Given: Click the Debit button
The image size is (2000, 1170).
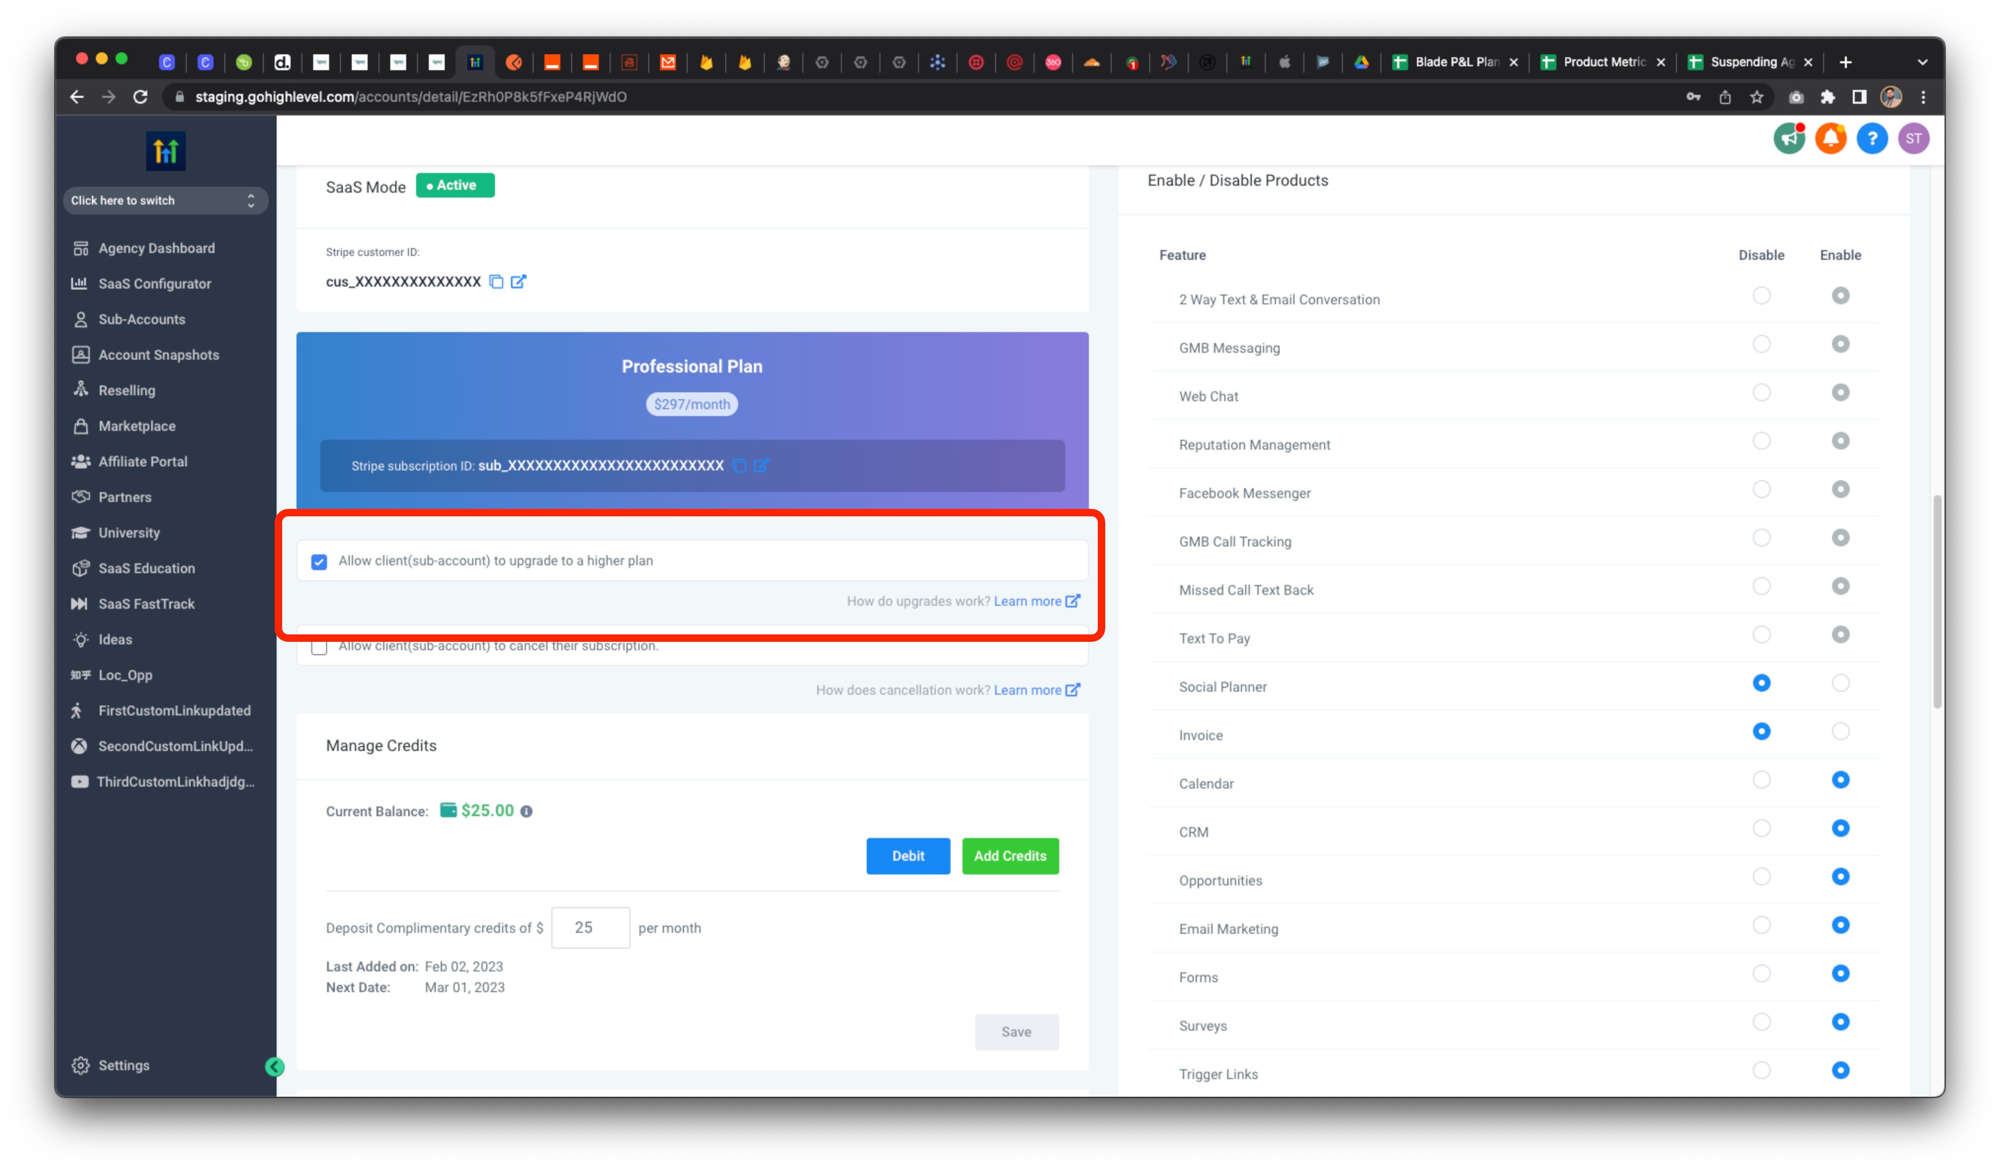Looking at the screenshot, I should pos(907,855).
